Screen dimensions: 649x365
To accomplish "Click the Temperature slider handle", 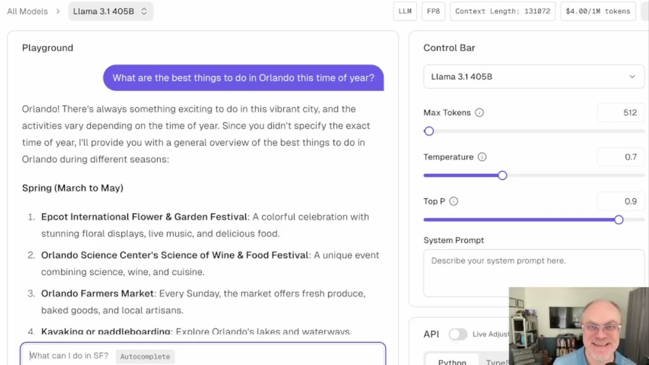I will click(x=502, y=175).
